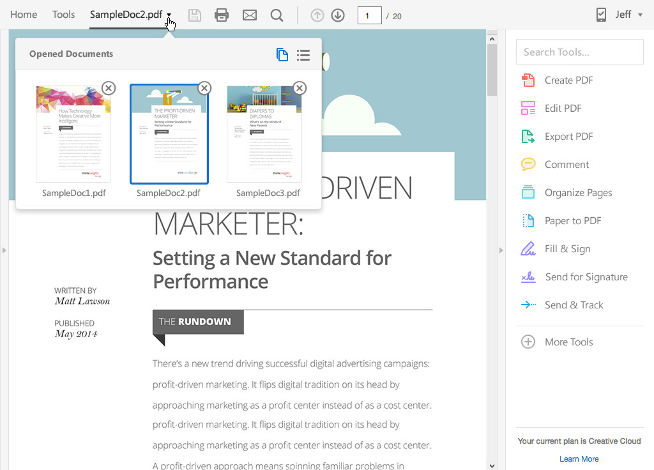
Task: Open the Fill & Sign tool
Action: [567, 249]
